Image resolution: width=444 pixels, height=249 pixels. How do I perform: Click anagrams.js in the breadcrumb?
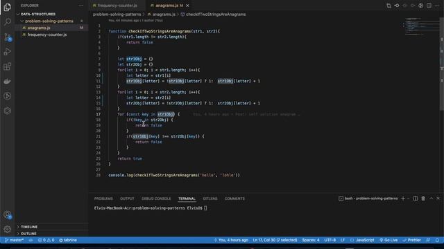[x=164, y=15]
